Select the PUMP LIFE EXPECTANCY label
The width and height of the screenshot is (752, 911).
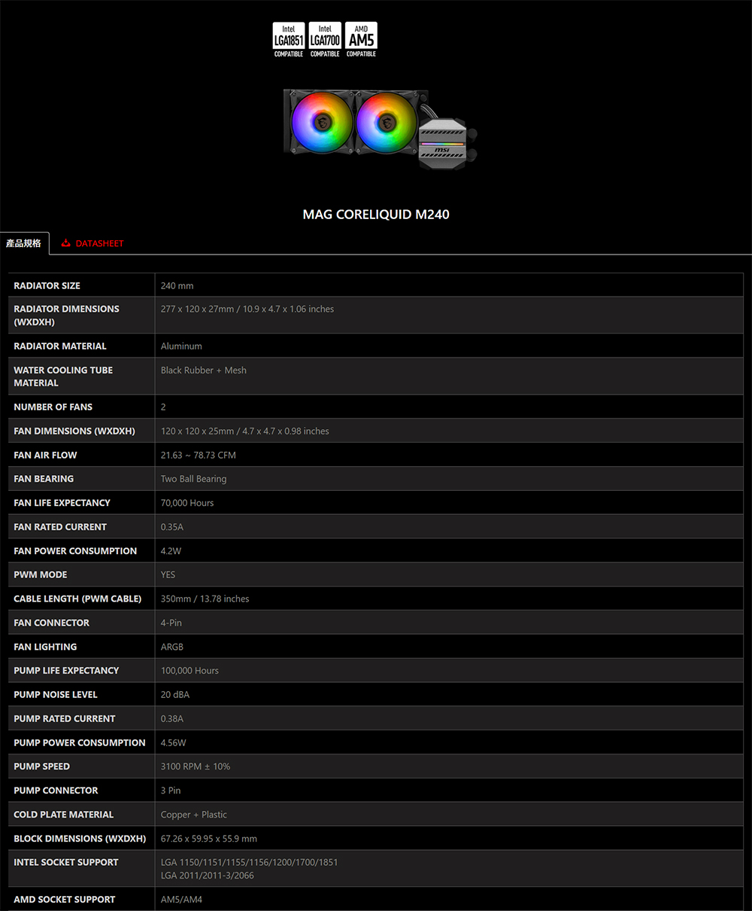point(66,670)
